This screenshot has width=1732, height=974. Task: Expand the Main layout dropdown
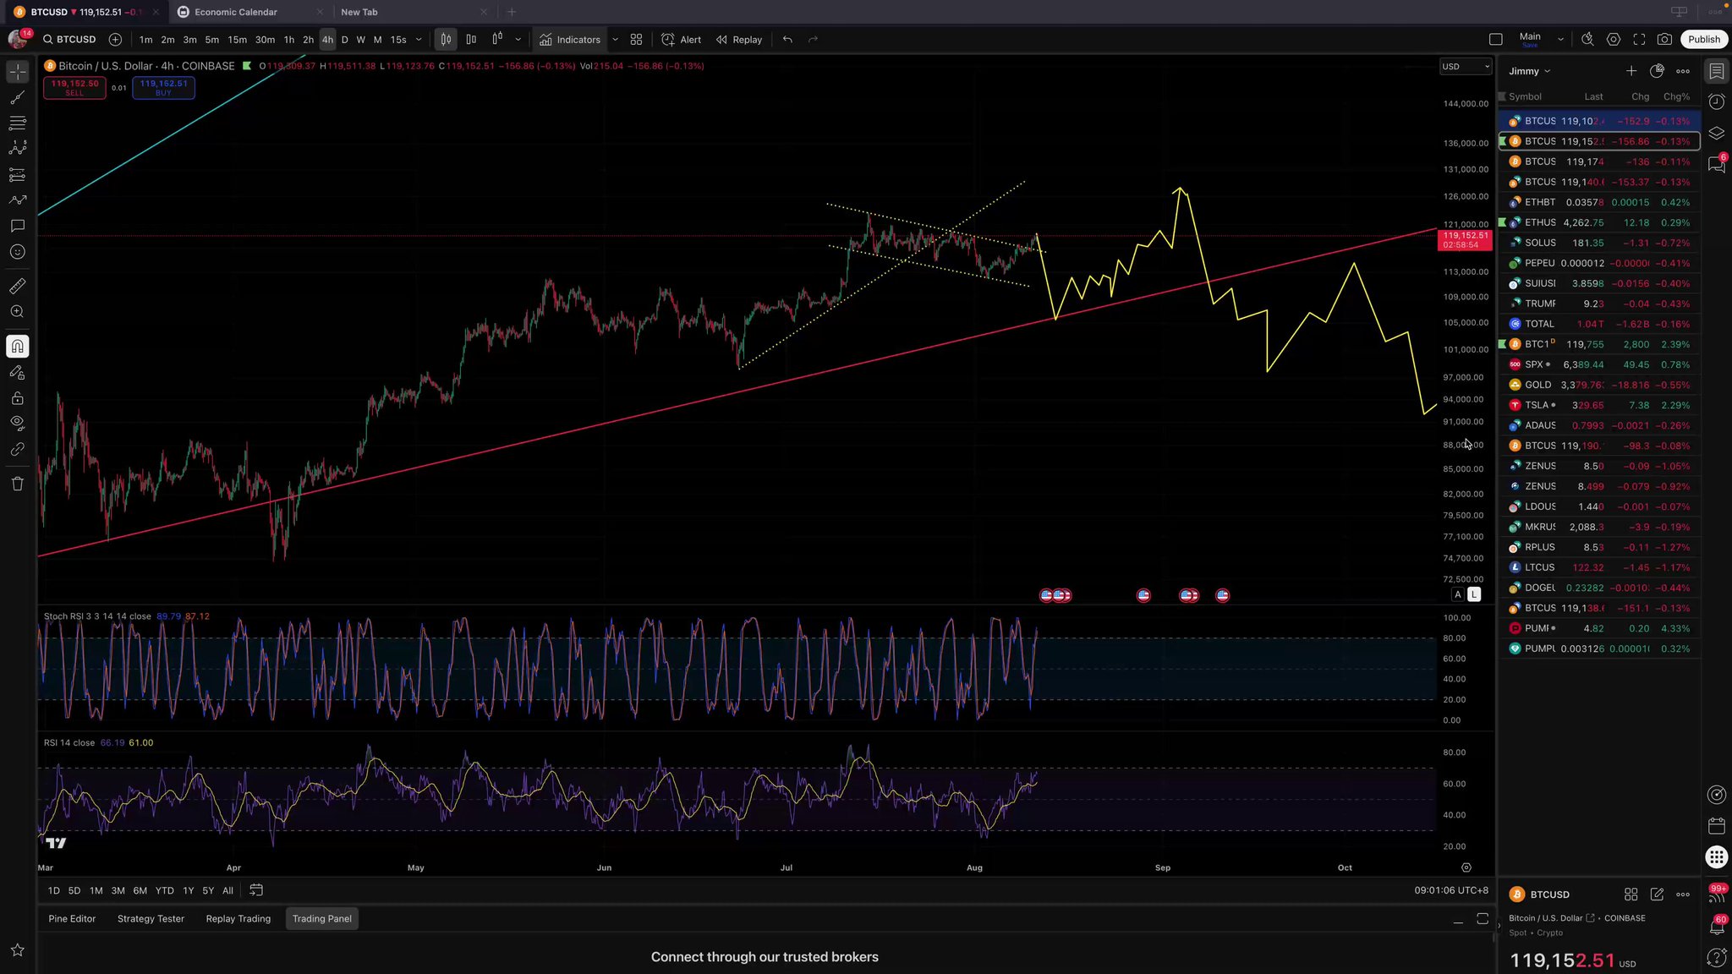tap(1560, 40)
